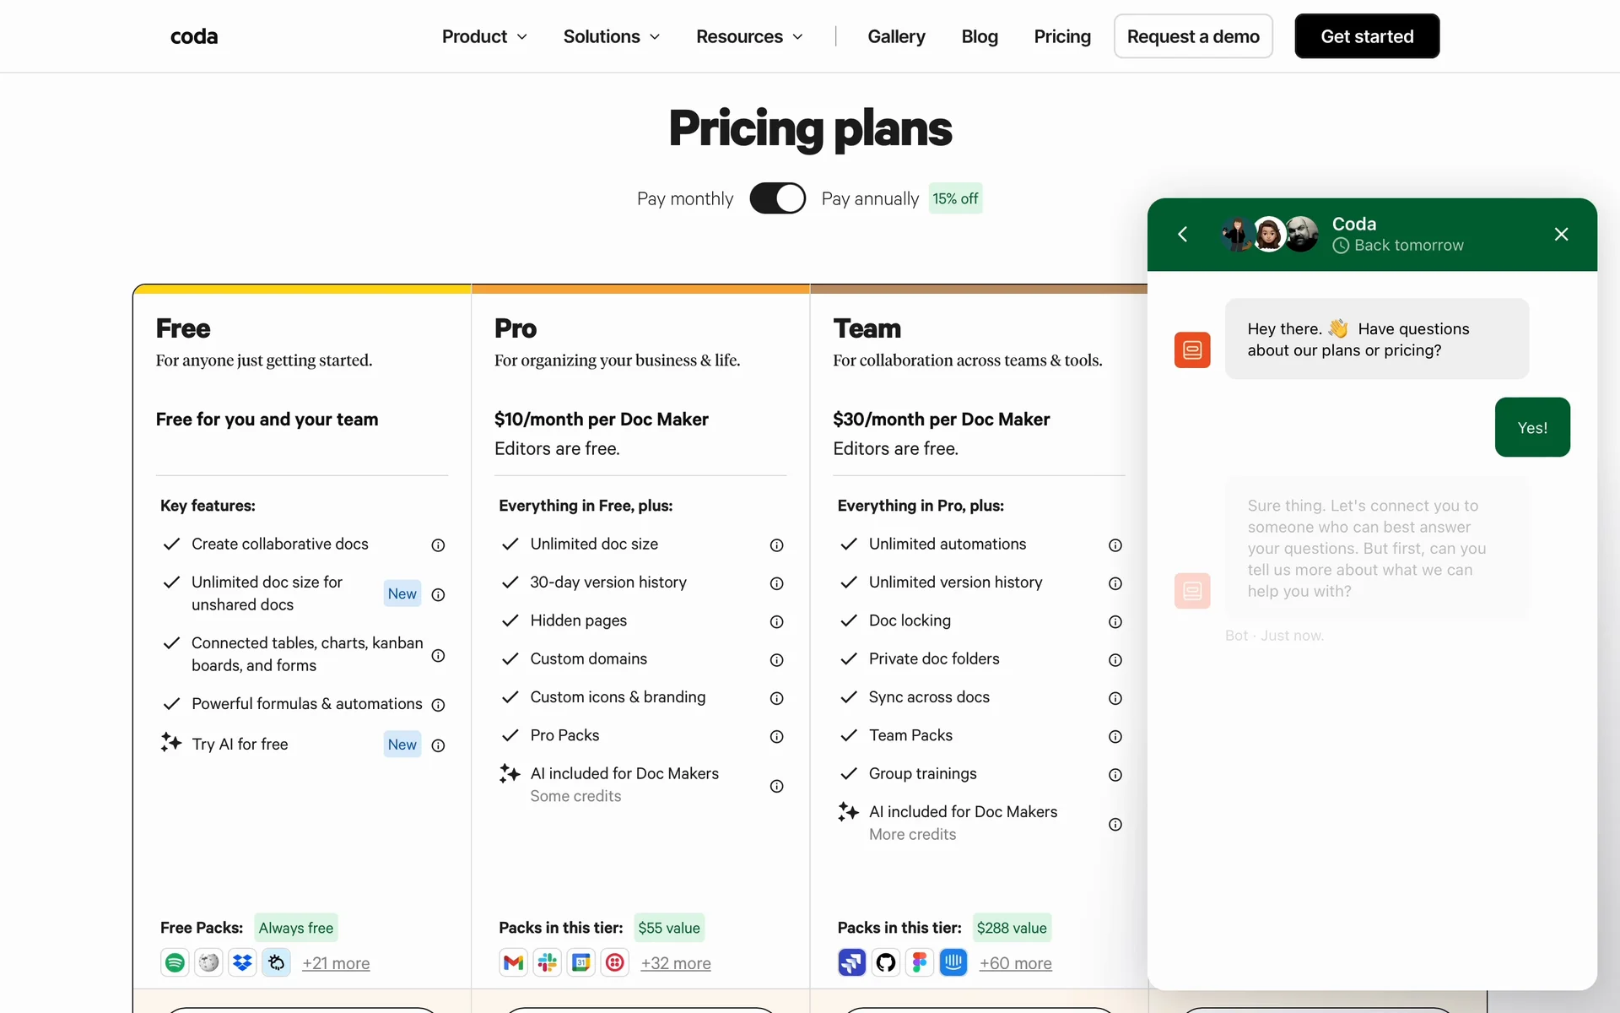Click the Figma pack icon
Screen dimensions: 1620x1013
click(x=920, y=962)
